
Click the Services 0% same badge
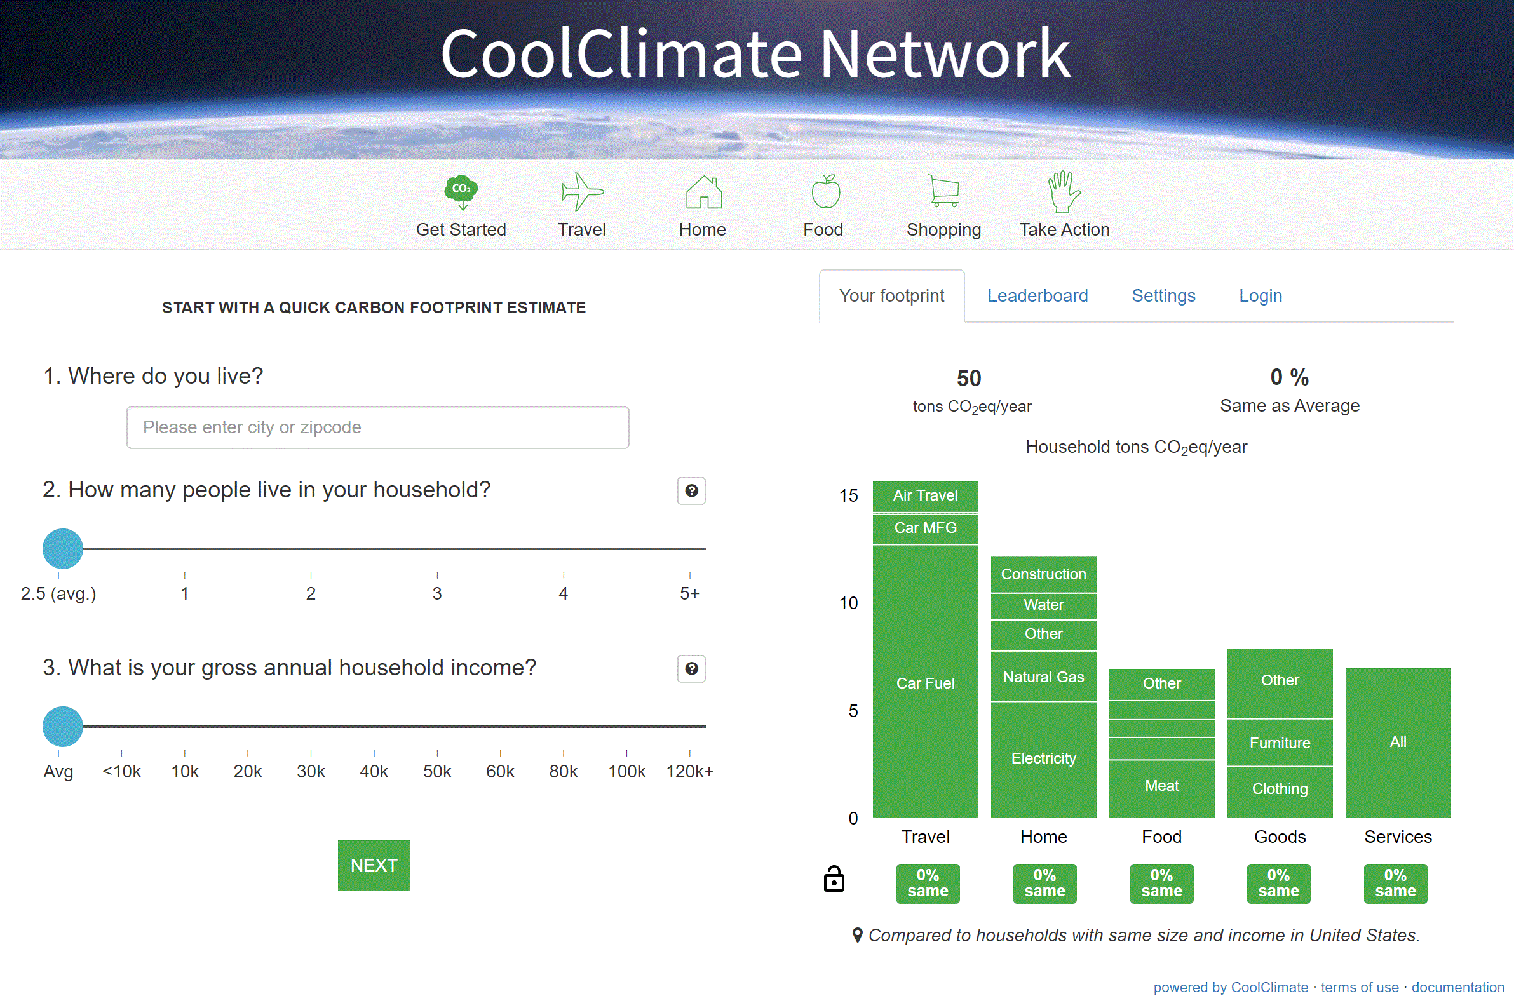click(x=1396, y=884)
